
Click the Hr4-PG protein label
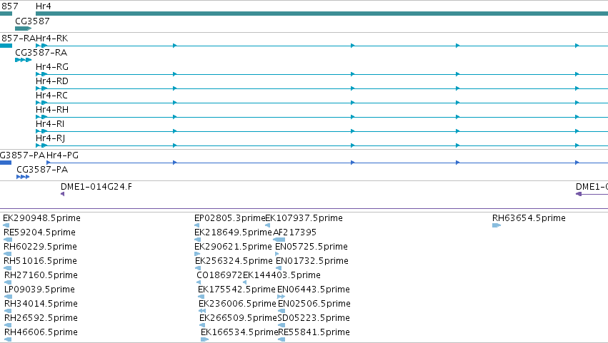tap(62, 155)
